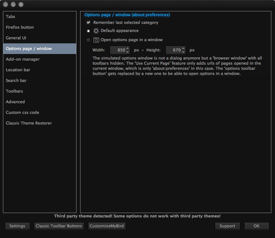This screenshot has height=238, width=275.
Task: Increase Width value with up arrow
Action: pos(128,48)
